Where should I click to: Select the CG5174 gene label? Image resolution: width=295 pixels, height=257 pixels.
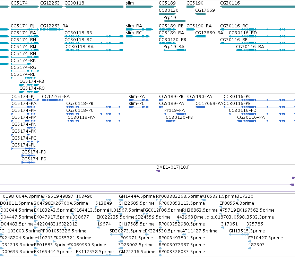(19, 3)
